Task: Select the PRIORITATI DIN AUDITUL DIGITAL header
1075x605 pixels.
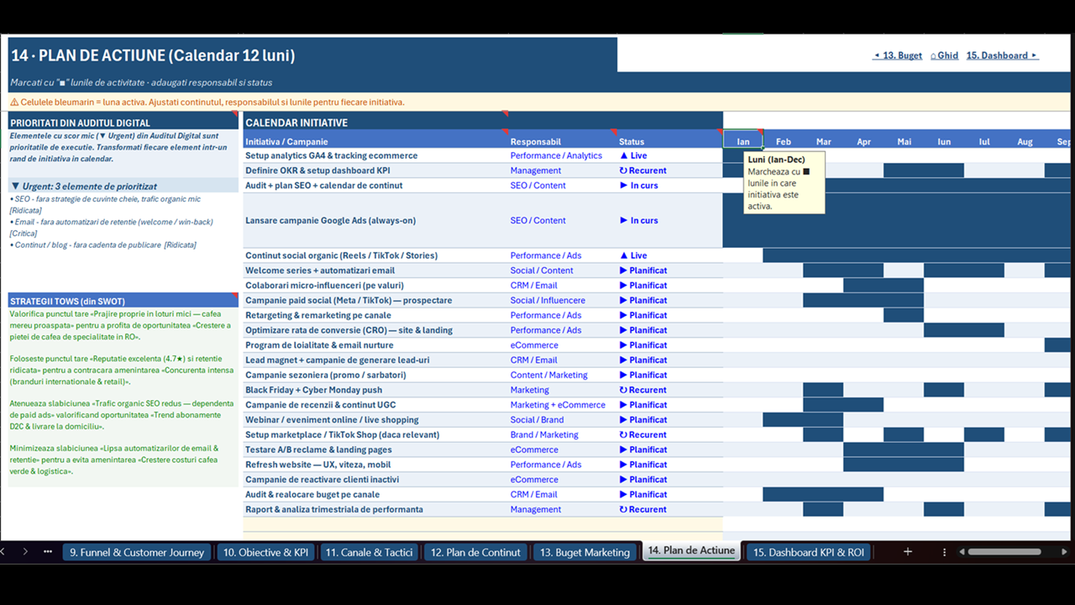Action: (123, 123)
